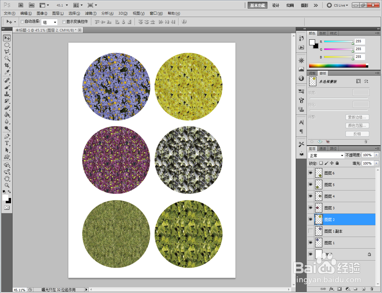Select the Clone Stamp tool

(7, 94)
